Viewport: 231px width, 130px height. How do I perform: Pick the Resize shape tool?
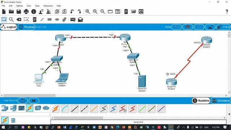(x=26, y=19)
